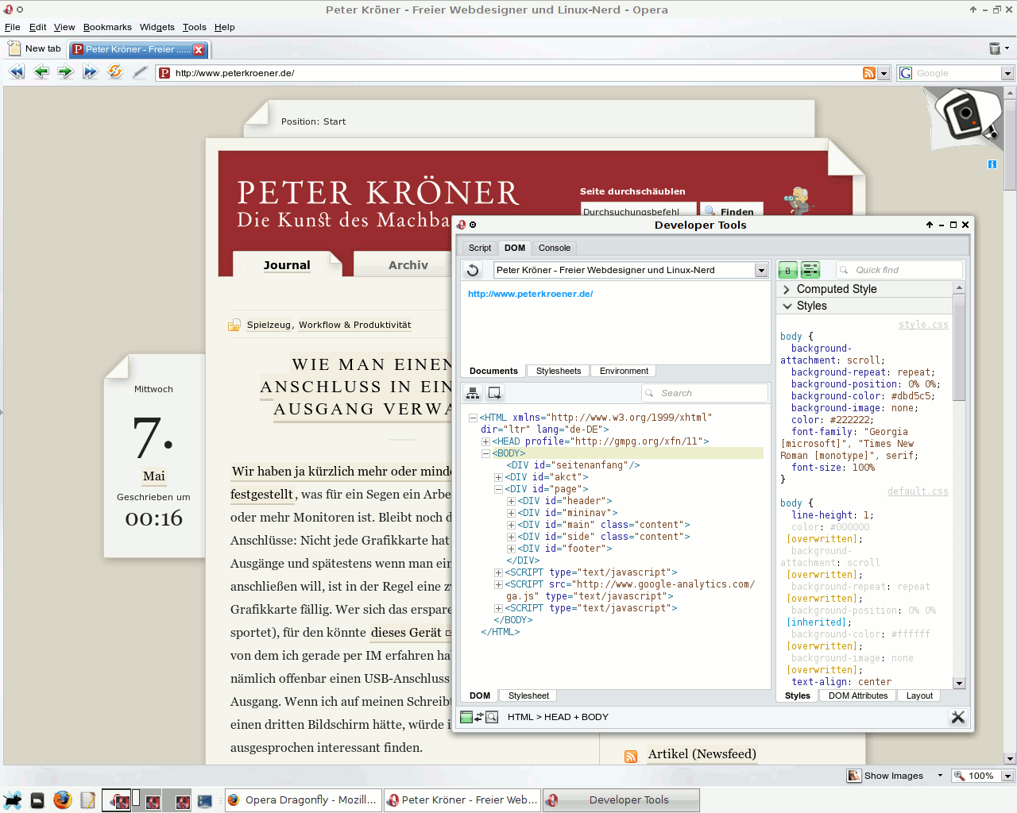Screen dimensions: 1017x813
Task: Open the Archiv page tab
Action: tap(408, 265)
